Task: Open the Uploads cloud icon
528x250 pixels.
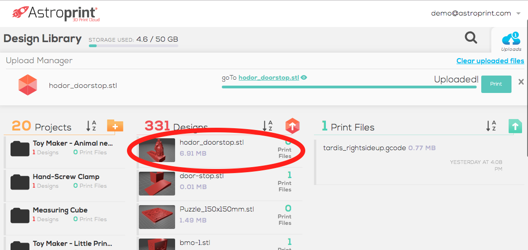Action: tap(511, 40)
